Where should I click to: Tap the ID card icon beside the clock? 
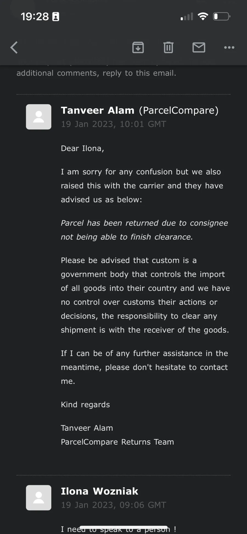[x=56, y=17]
